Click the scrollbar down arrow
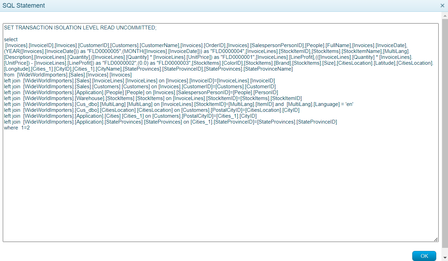The image size is (448, 261). pos(445,258)
